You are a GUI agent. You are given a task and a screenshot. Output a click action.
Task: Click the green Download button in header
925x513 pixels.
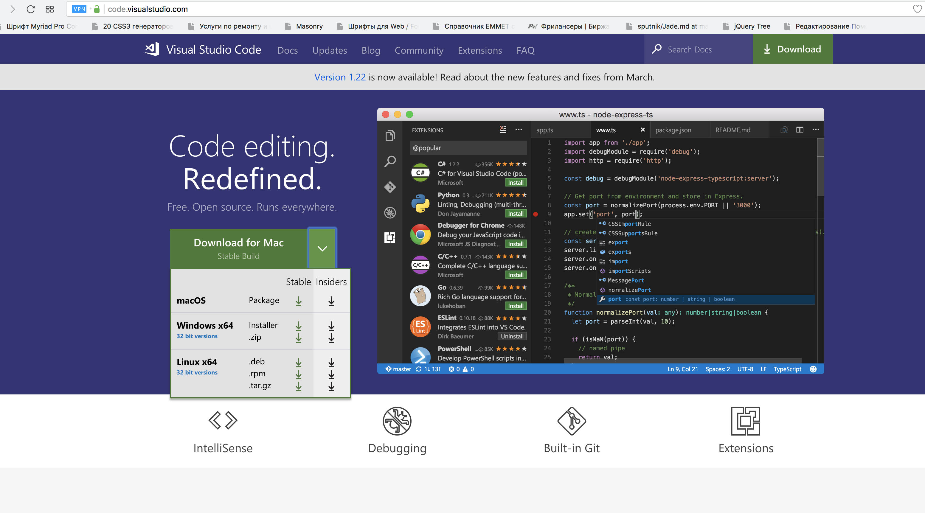click(x=793, y=49)
